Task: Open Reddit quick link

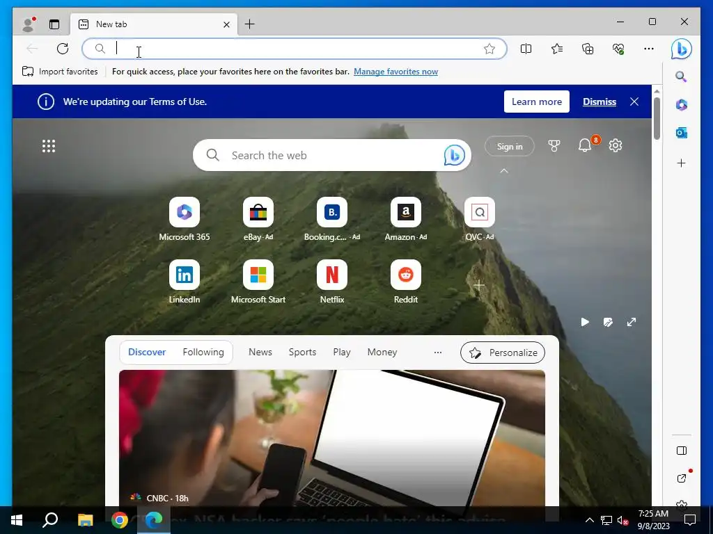Action: click(406, 282)
